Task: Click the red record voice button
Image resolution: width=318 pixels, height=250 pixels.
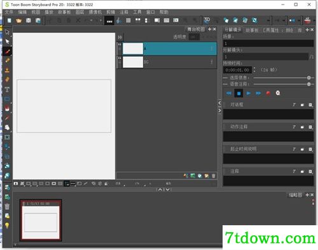Action: tap(268, 93)
